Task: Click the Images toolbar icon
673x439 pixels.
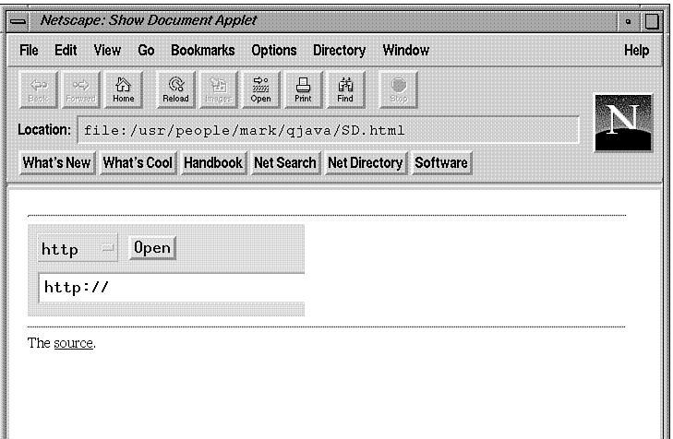Action: tap(218, 89)
